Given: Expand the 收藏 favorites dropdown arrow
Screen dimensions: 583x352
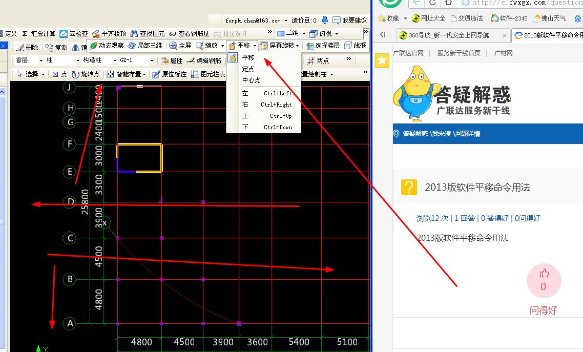Looking at the screenshot, I should point(405,18).
